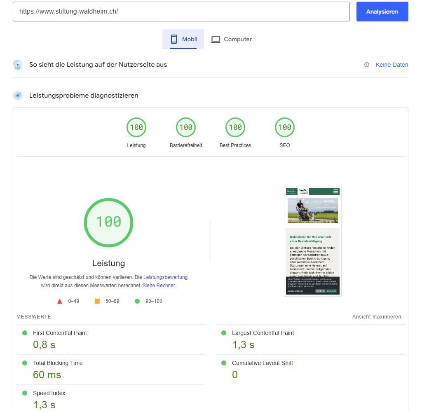Viewport: 422px width, 412px height.
Task: Click the URL input field
Action: click(181, 12)
